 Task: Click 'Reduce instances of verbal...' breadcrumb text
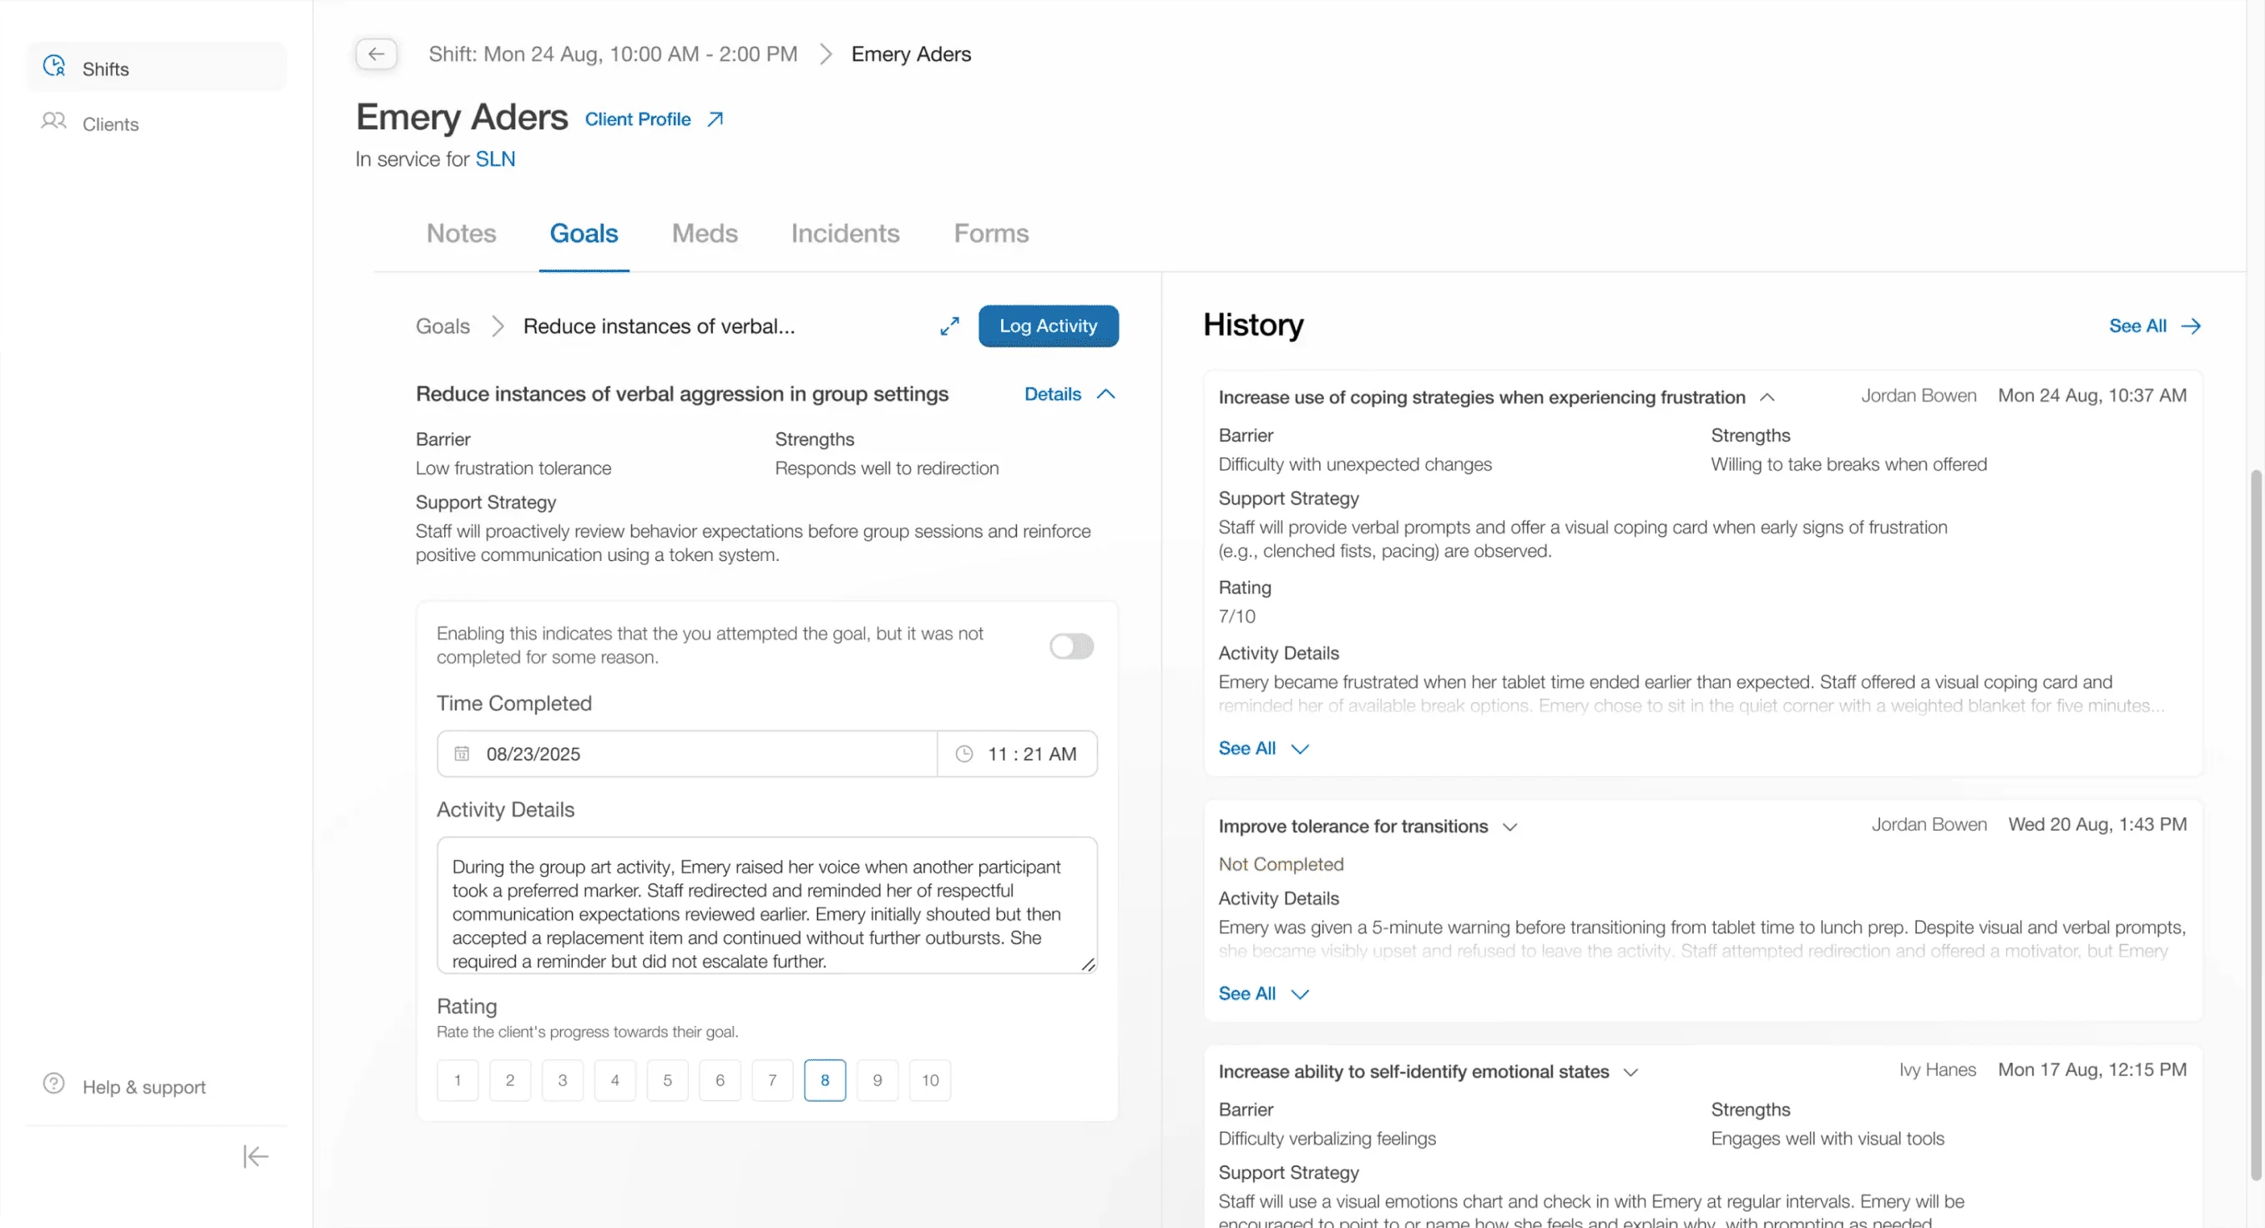[659, 327]
